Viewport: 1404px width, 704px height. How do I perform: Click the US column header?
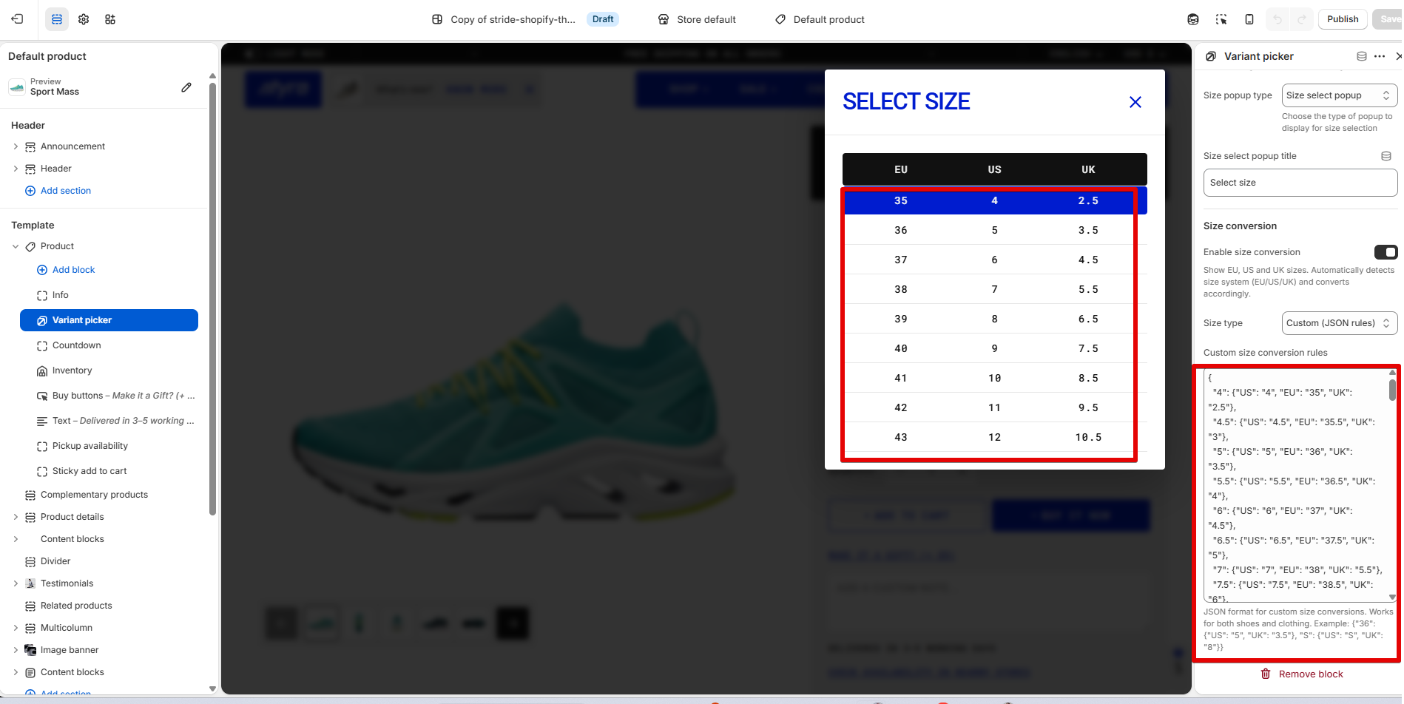pyautogui.click(x=994, y=169)
